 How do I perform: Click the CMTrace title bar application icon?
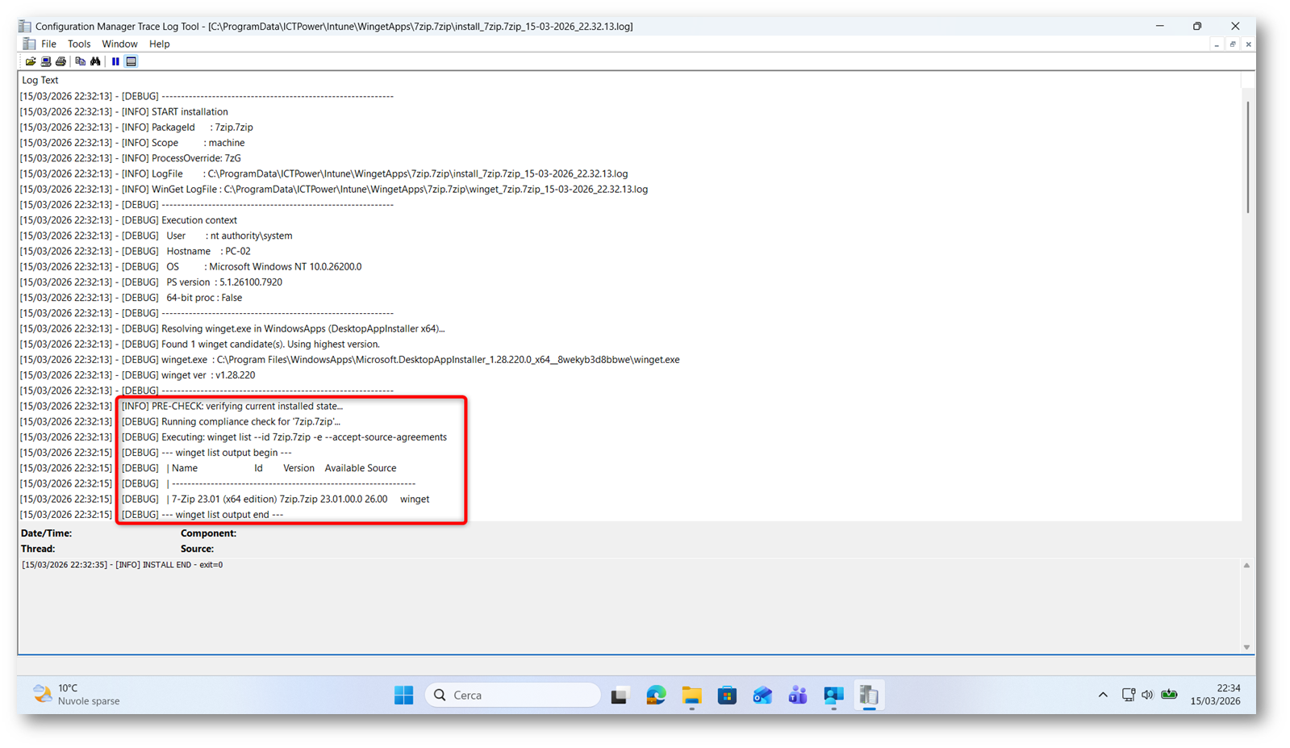point(25,26)
